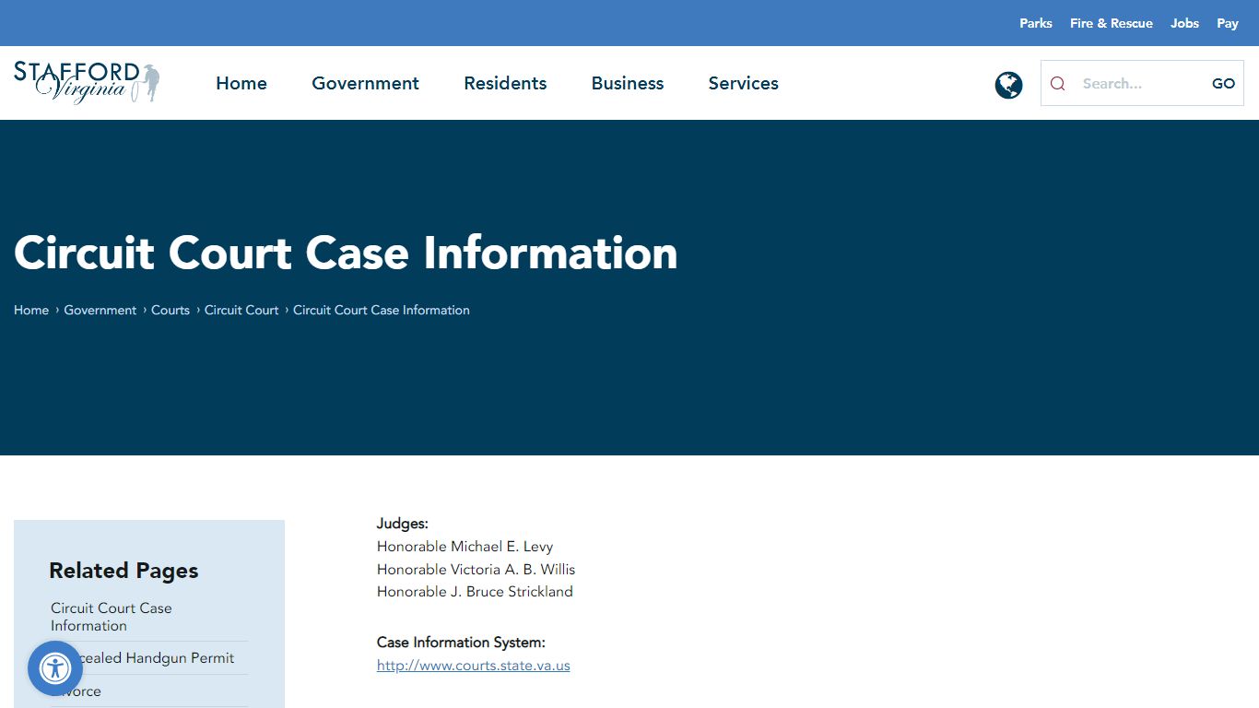Open the courts.state.va.us link

click(474, 666)
